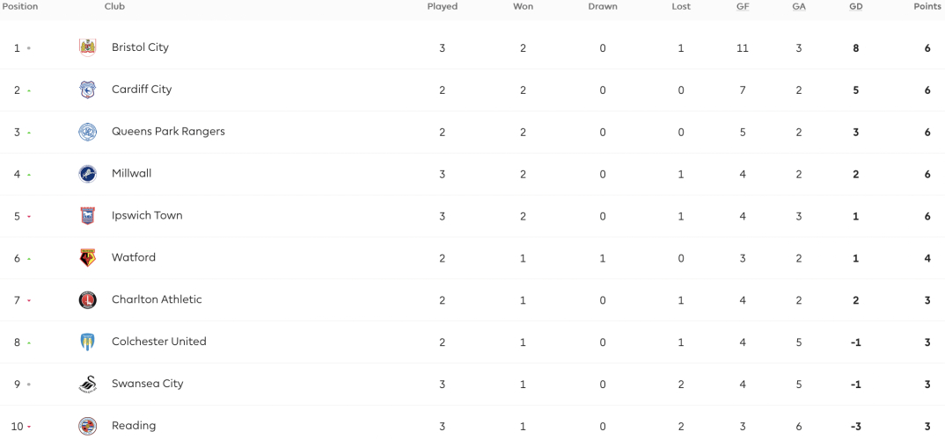Click the Charlton Athletic crest
This screenshot has height=439, width=945.
tap(87, 300)
